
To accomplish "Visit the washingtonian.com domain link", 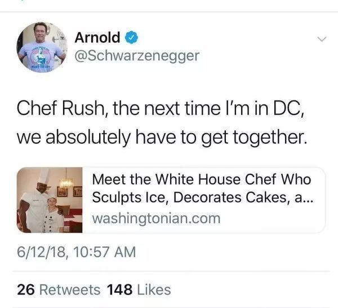I will pos(155,218).
